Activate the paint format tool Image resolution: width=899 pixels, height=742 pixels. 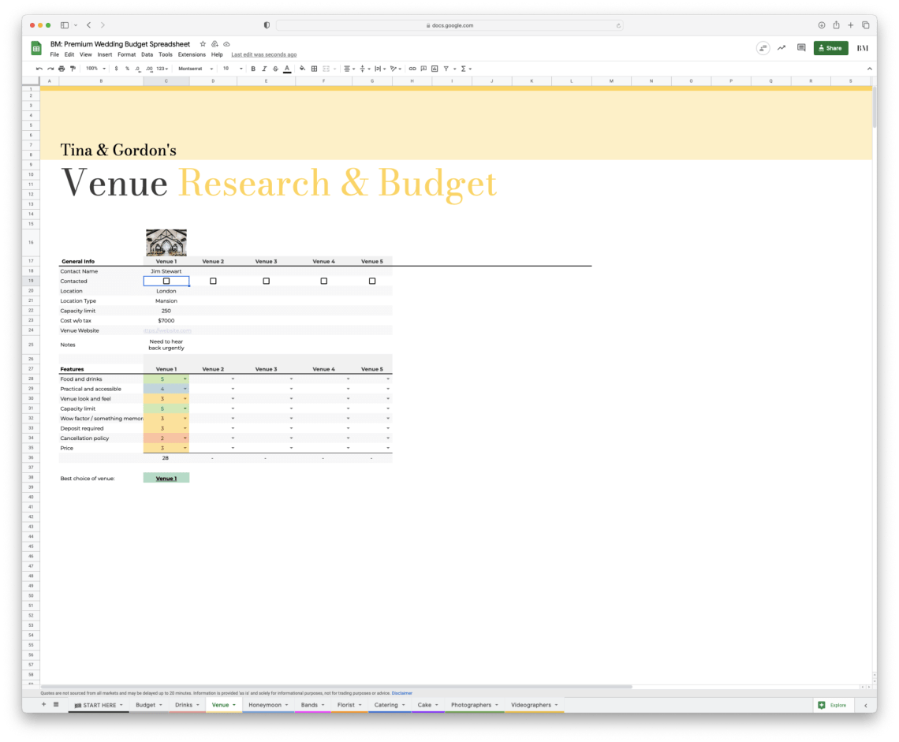click(x=73, y=69)
